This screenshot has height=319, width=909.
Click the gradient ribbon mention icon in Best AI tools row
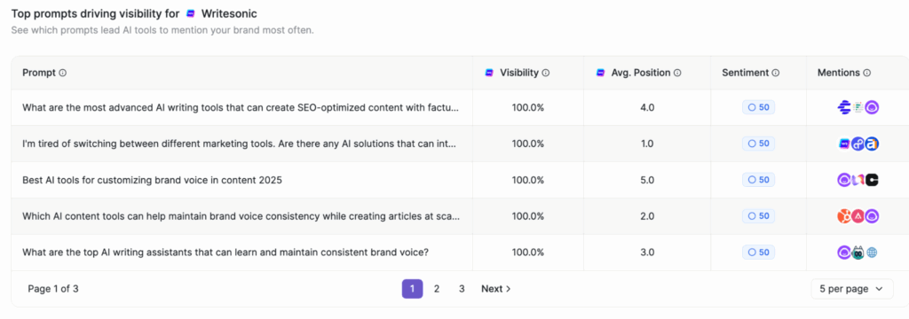click(x=858, y=180)
